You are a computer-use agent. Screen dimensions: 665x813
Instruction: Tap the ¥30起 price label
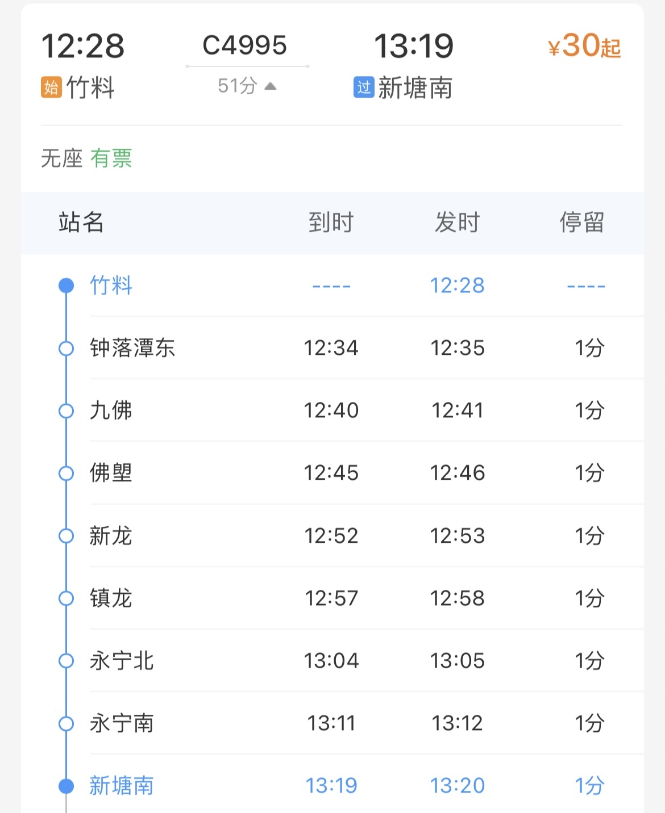click(584, 45)
